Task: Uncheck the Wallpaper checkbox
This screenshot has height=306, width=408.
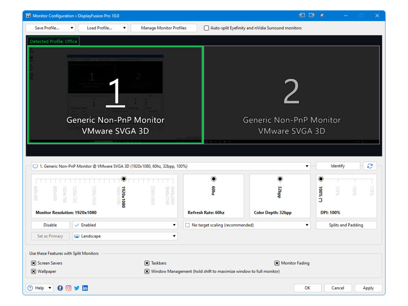Action: (34, 271)
